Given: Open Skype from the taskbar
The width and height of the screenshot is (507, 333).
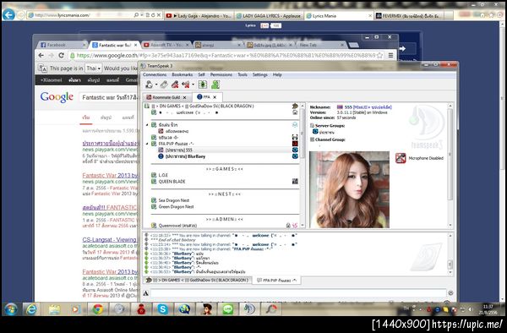Looking at the screenshot, I should 162,309.
